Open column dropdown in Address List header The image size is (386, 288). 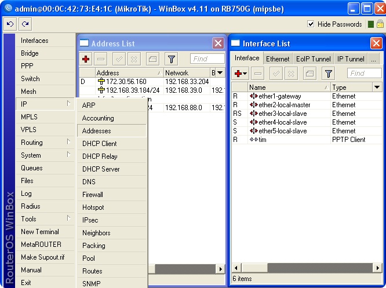tap(220, 72)
